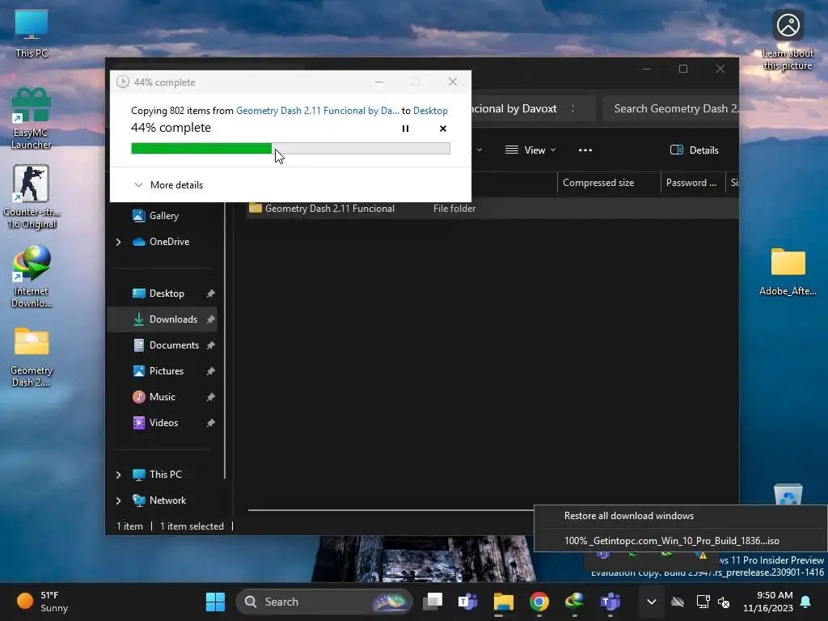Select This PC in the navigation pane
Viewport: 828px width, 621px height.
coord(165,474)
